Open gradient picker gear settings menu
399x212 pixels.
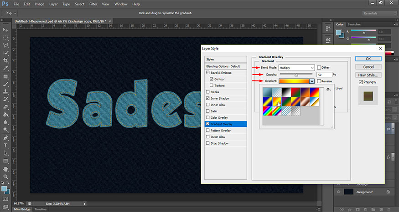click(x=328, y=89)
